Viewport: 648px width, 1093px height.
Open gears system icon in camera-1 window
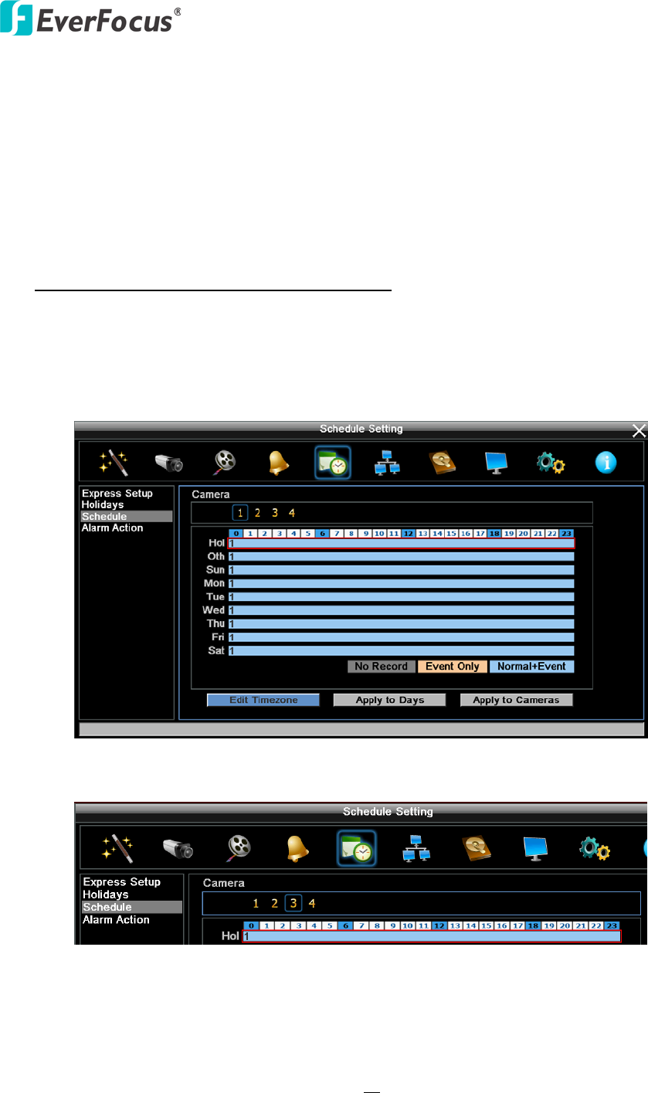point(551,462)
